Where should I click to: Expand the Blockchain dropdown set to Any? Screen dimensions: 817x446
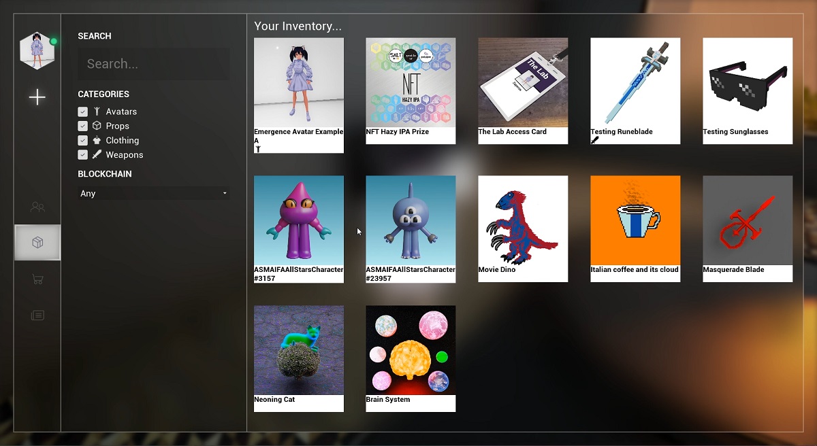click(153, 194)
